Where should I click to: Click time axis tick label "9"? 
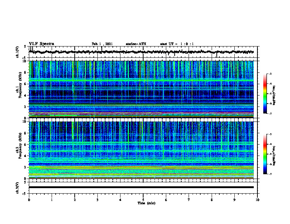pos(234,200)
